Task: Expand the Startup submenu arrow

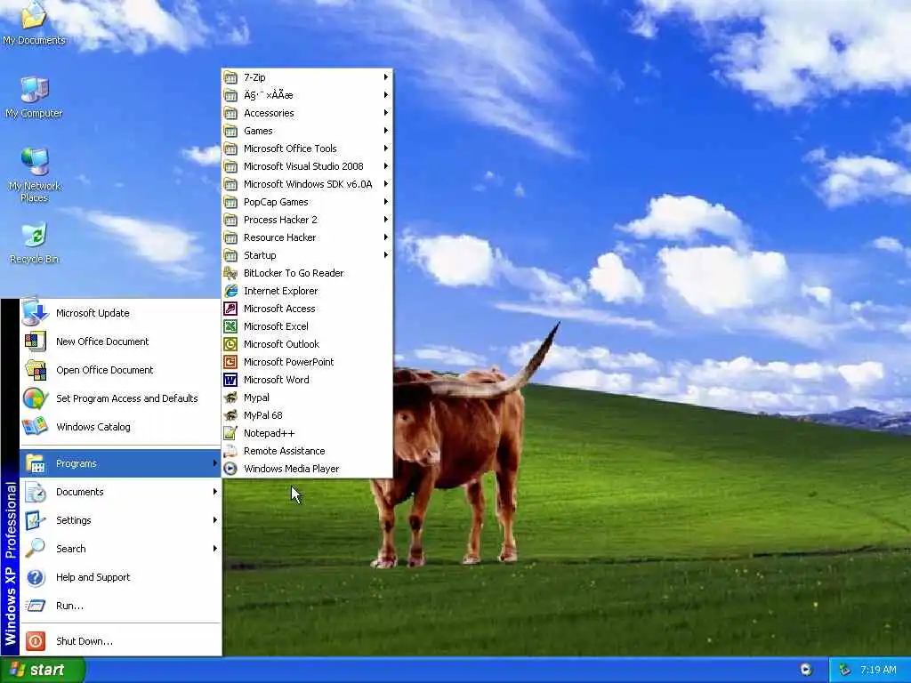Action: coord(386,255)
